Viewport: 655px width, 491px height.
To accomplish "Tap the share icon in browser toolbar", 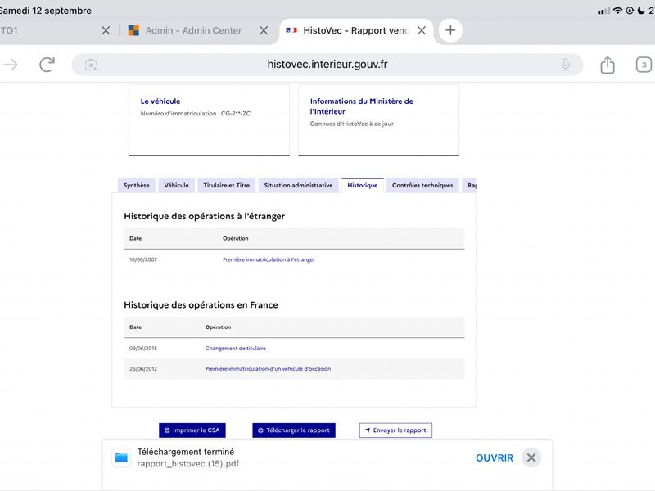I will (x=608, y=65).
